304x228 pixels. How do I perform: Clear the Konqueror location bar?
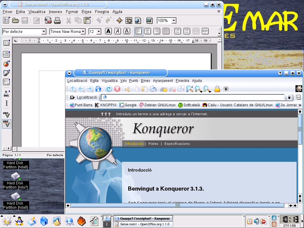tap(72, 97)
